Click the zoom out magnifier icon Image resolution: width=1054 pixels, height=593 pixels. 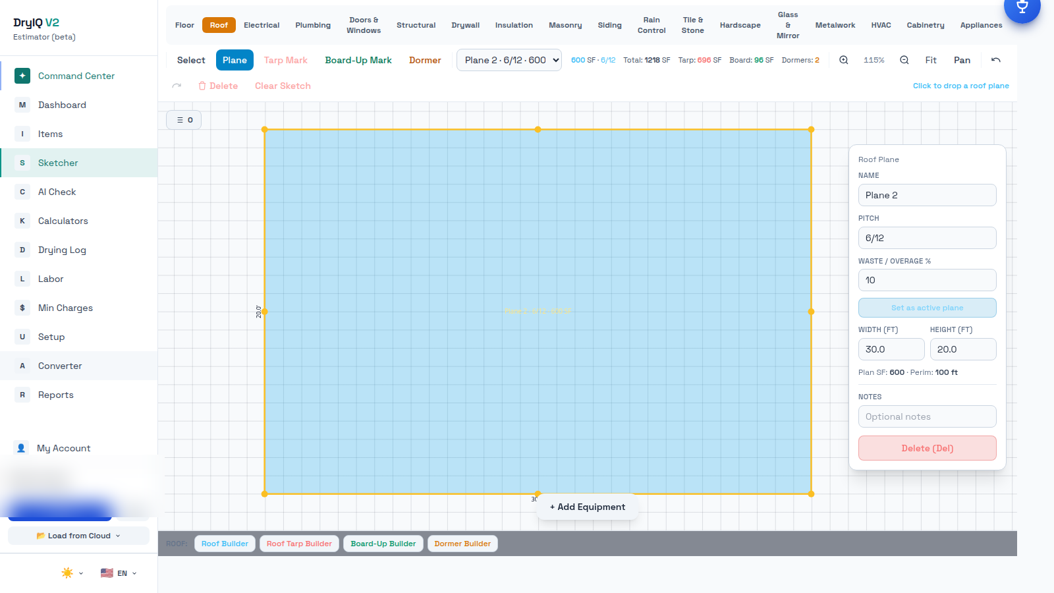coord(904,60)
